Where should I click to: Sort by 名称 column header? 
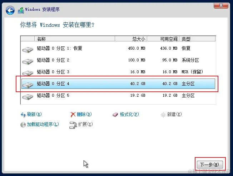[75, 39]
